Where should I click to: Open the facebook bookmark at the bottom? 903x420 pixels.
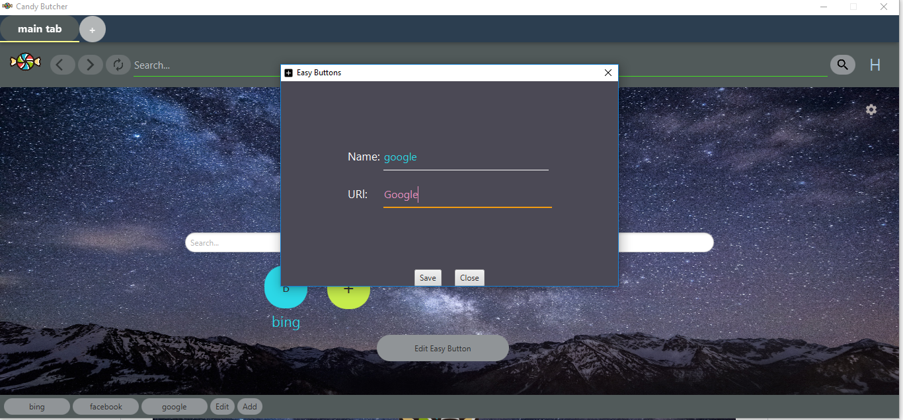click(x=105, y=406)
